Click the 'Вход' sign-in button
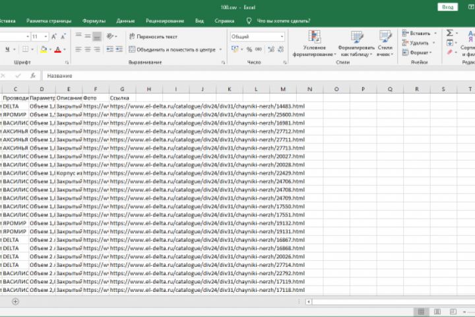Screen dimensions: 475x317 (x=447, y=7)
